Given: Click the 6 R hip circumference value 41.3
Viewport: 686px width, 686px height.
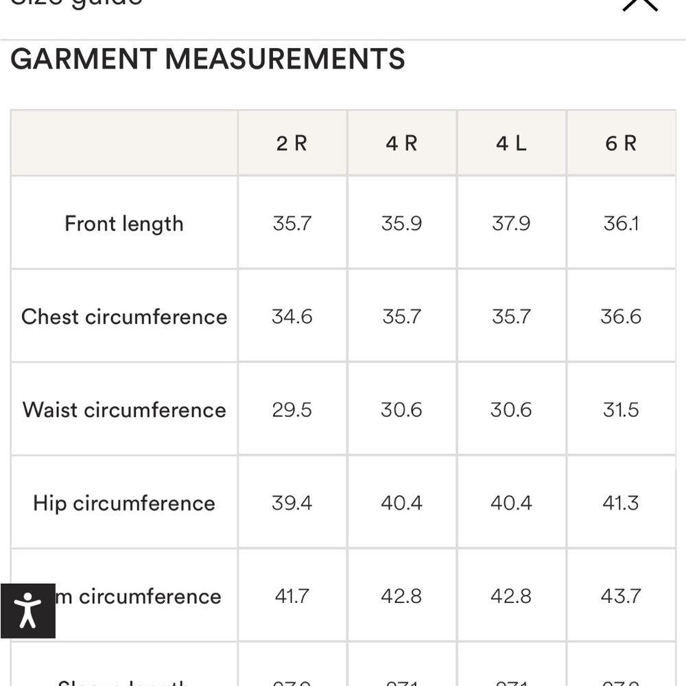Looking at the screenshot, I should pyautogui.click(x=621, y=504).
